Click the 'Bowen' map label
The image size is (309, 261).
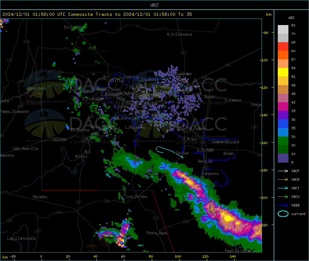228,153
